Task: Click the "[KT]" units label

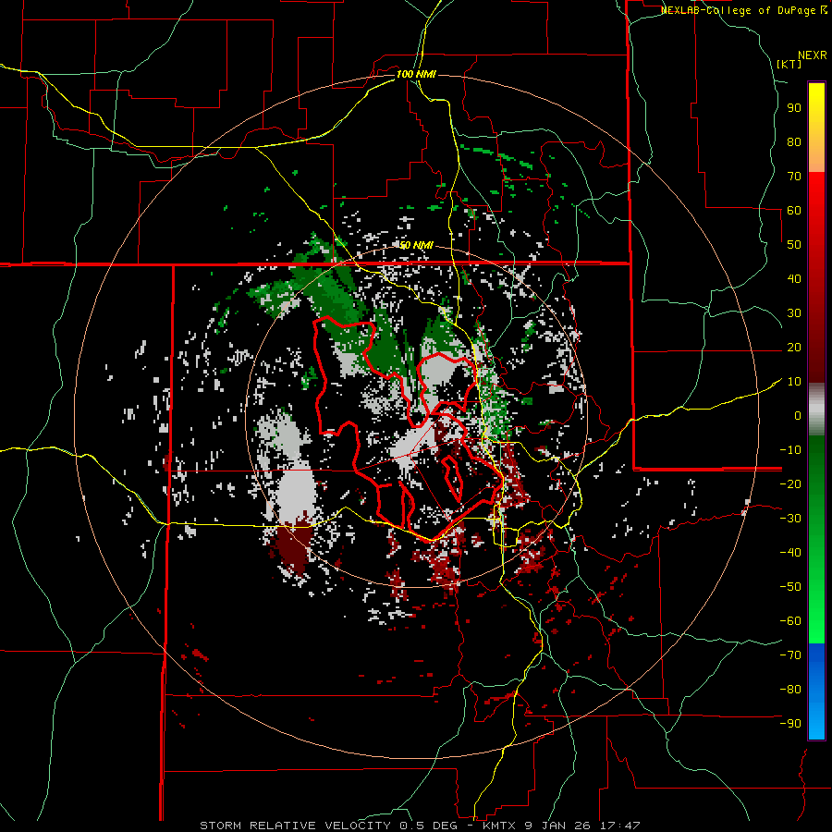Action: 789,64
